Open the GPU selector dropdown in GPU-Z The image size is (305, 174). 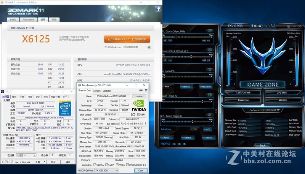pos(98,171)
